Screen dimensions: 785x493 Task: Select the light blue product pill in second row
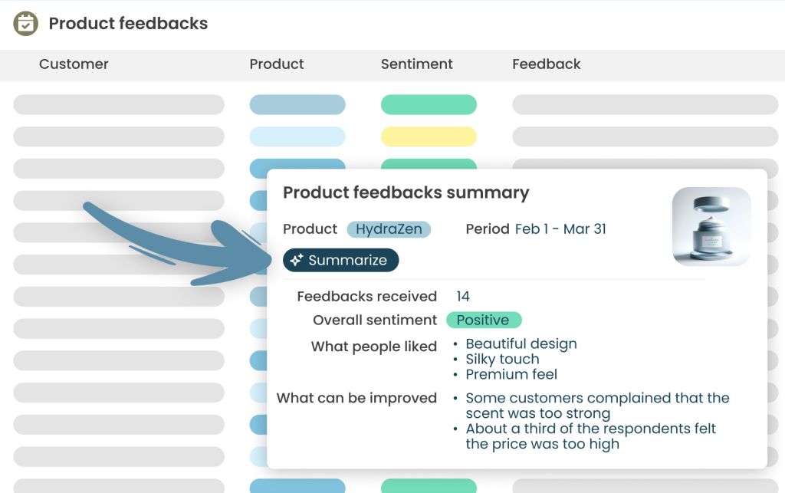click(x=297, y=137)
